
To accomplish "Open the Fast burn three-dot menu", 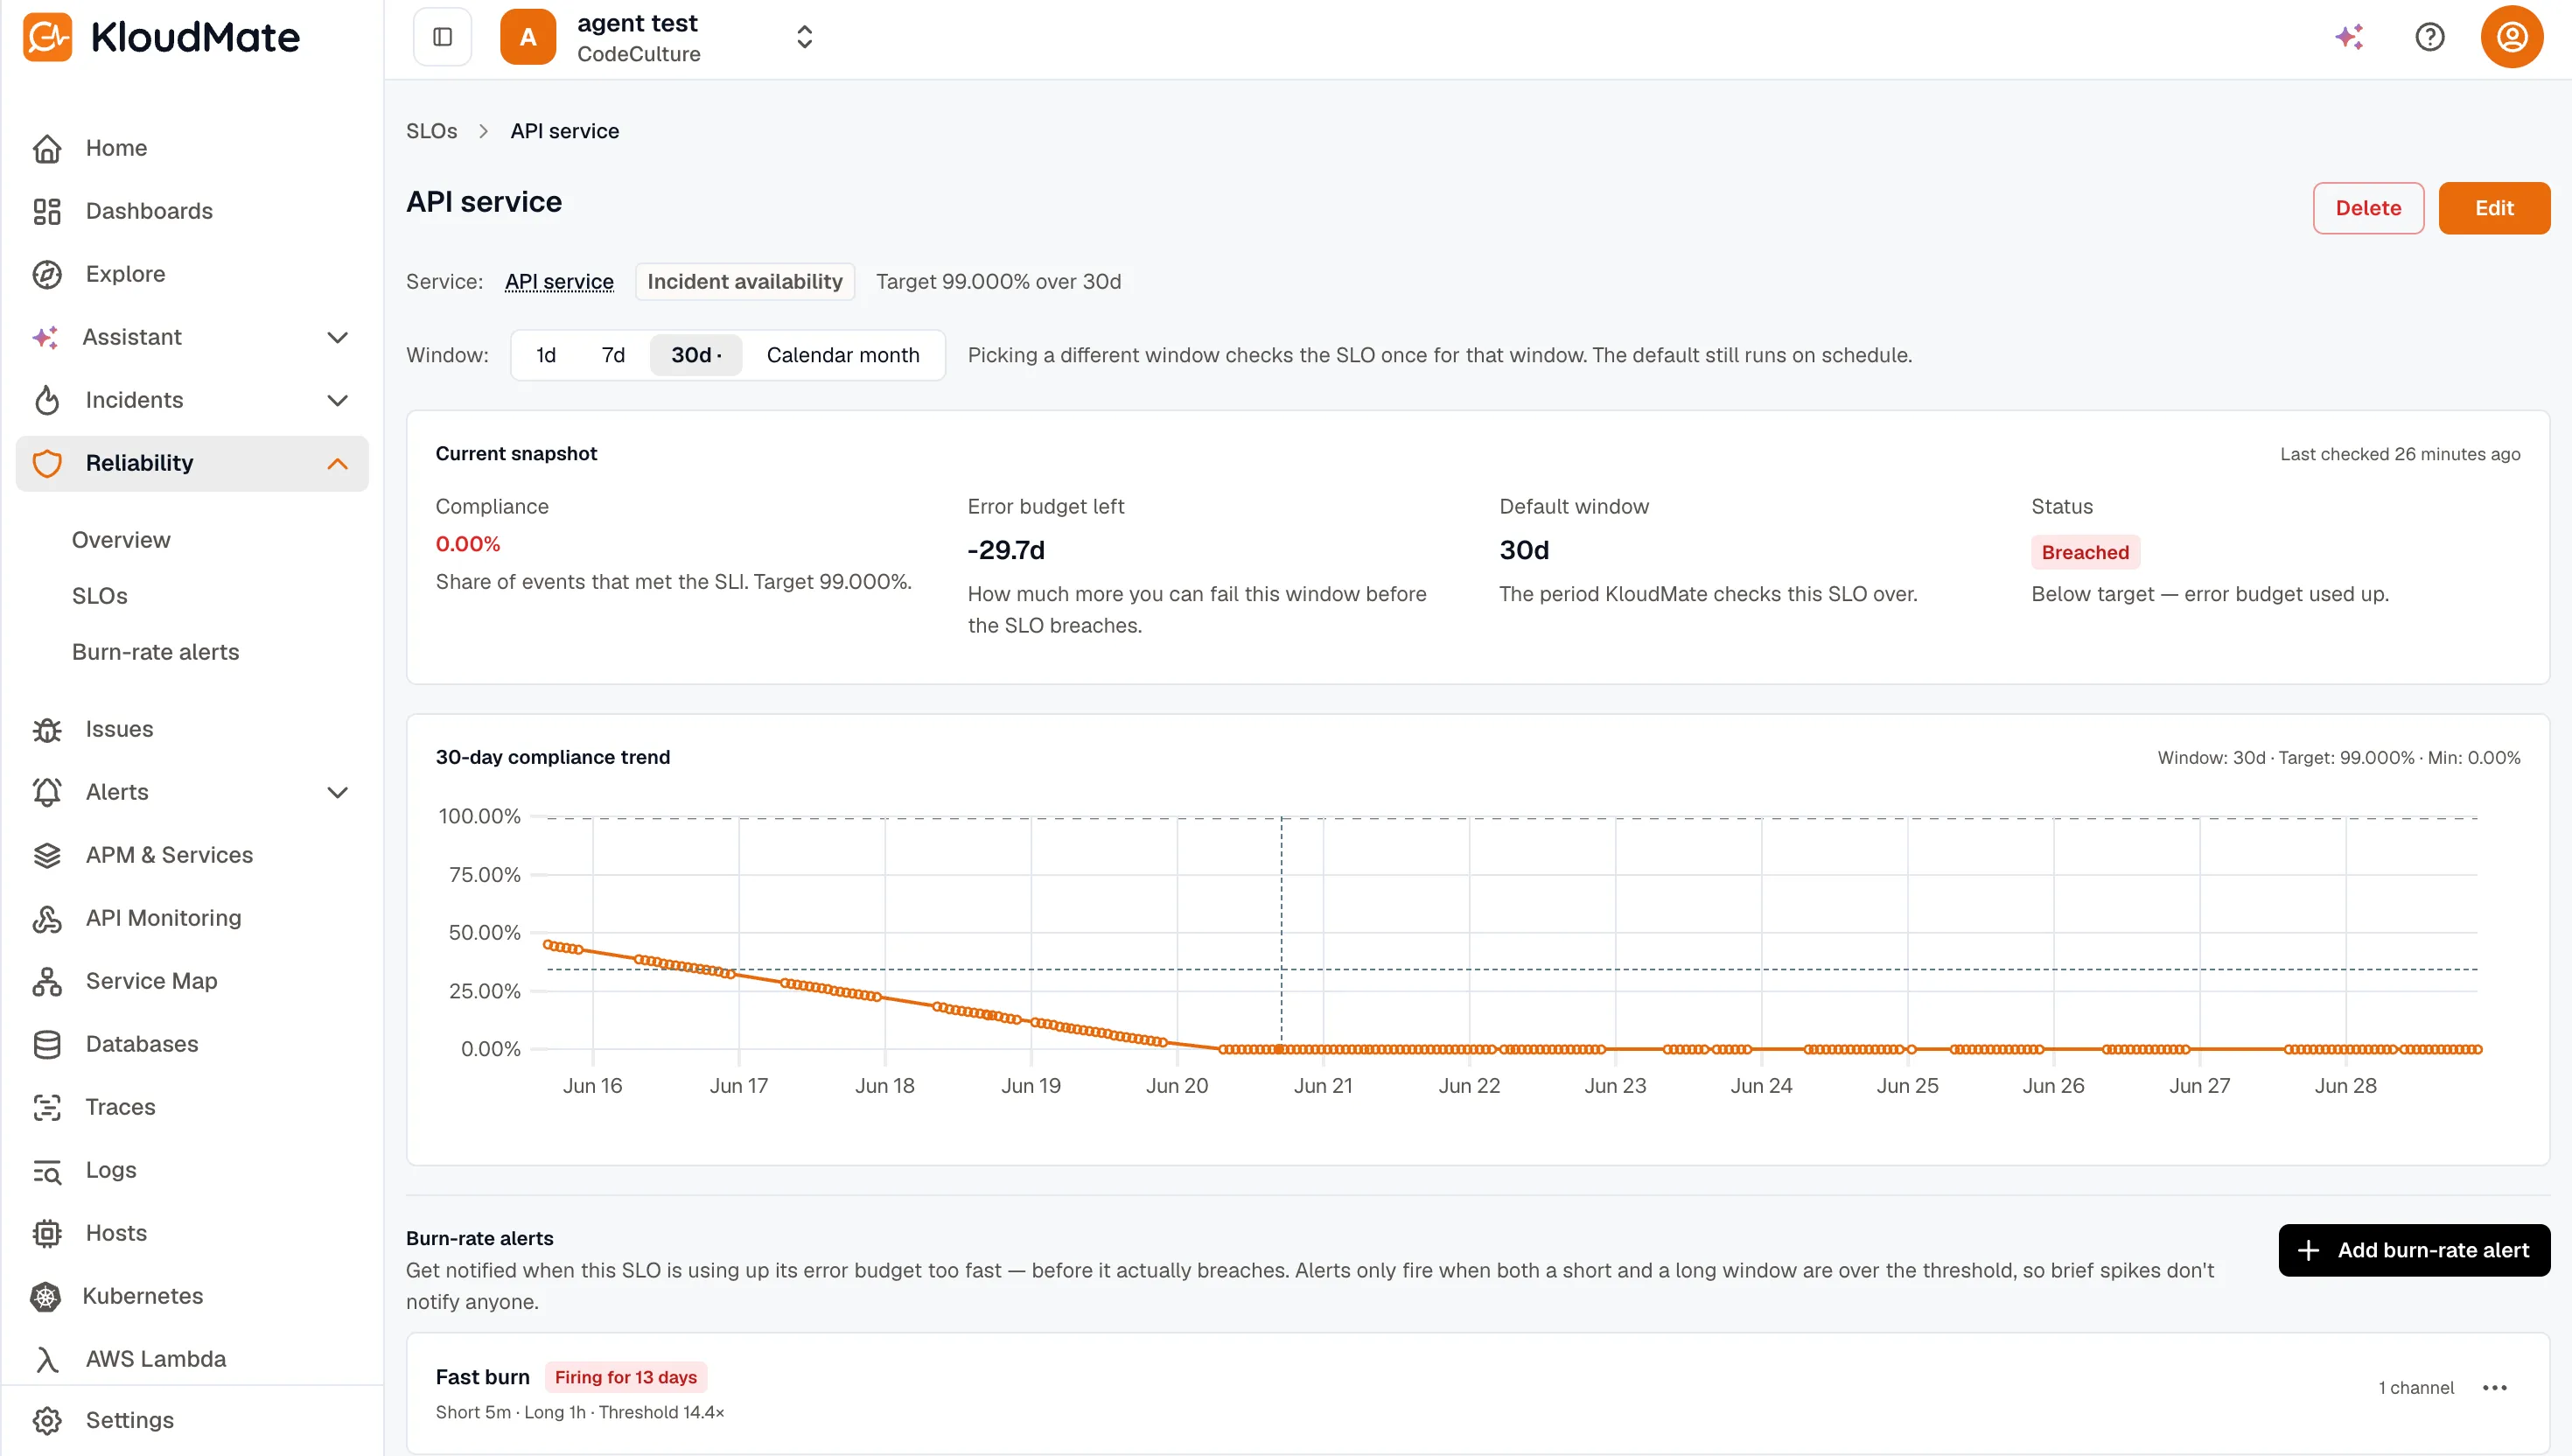I will pyautogui.click(x=2494, y=1387).
